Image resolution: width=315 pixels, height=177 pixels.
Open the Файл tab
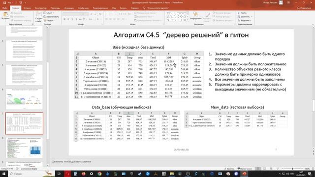(x=4, y=8)
